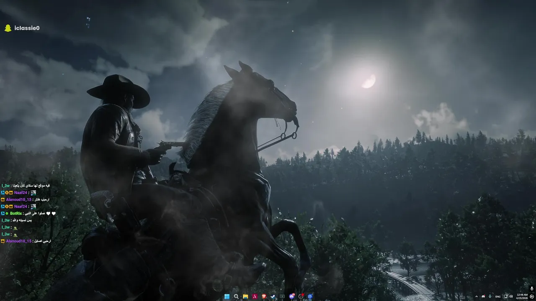Click the white microphone icon above the clock
The width and height of the screenshot is (536, 301).
point(532,288)
